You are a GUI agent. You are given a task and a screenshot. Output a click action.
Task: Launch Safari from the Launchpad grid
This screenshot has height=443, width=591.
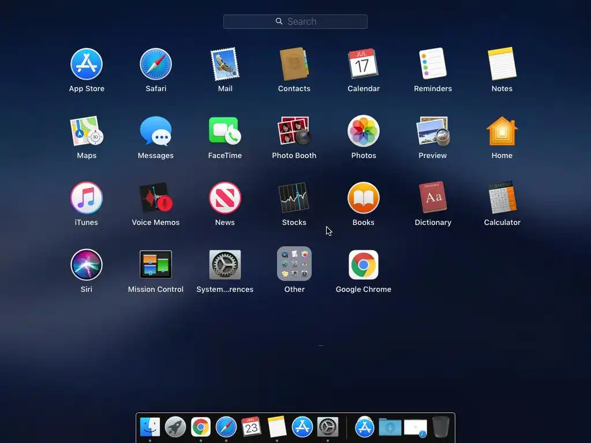(156, 64)
